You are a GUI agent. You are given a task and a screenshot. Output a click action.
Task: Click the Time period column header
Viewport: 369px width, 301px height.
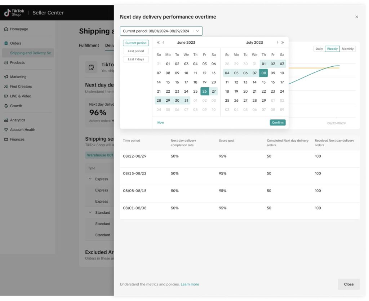click(131, 141)
